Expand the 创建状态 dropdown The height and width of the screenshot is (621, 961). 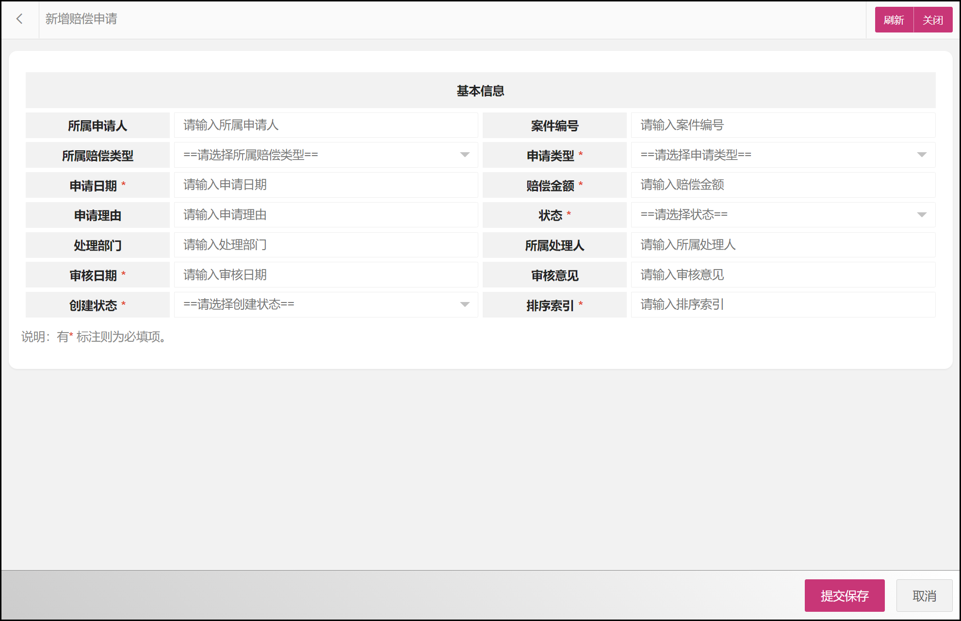[x=326, y=304]
